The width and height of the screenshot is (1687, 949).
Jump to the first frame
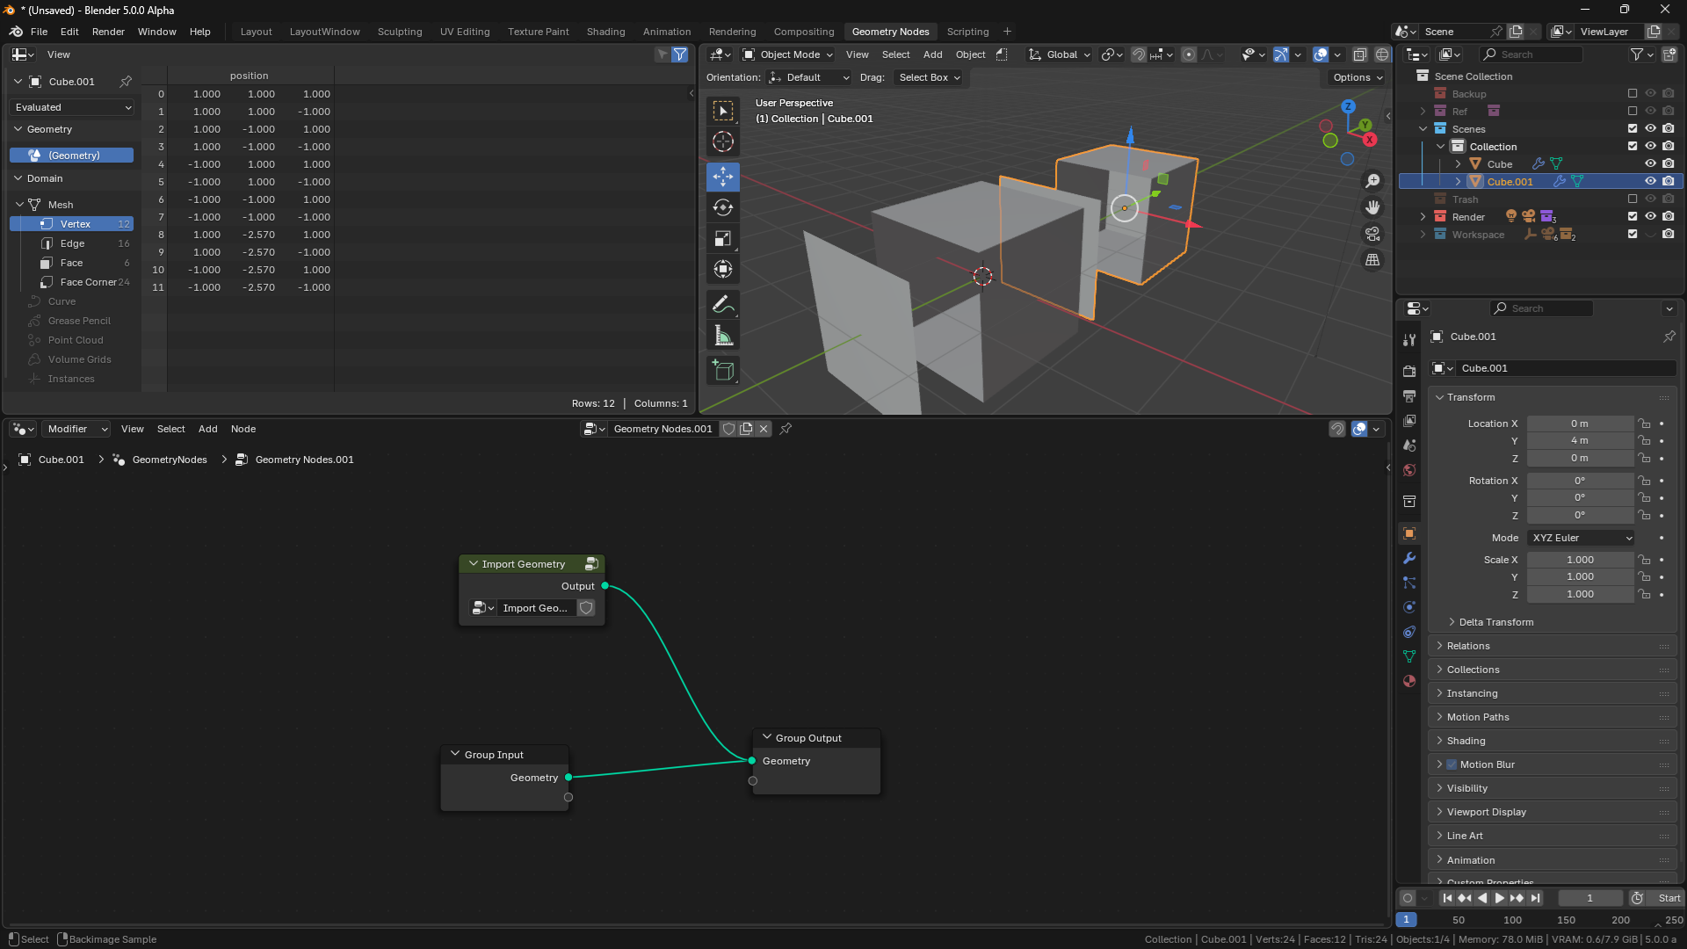[1447, 898]
